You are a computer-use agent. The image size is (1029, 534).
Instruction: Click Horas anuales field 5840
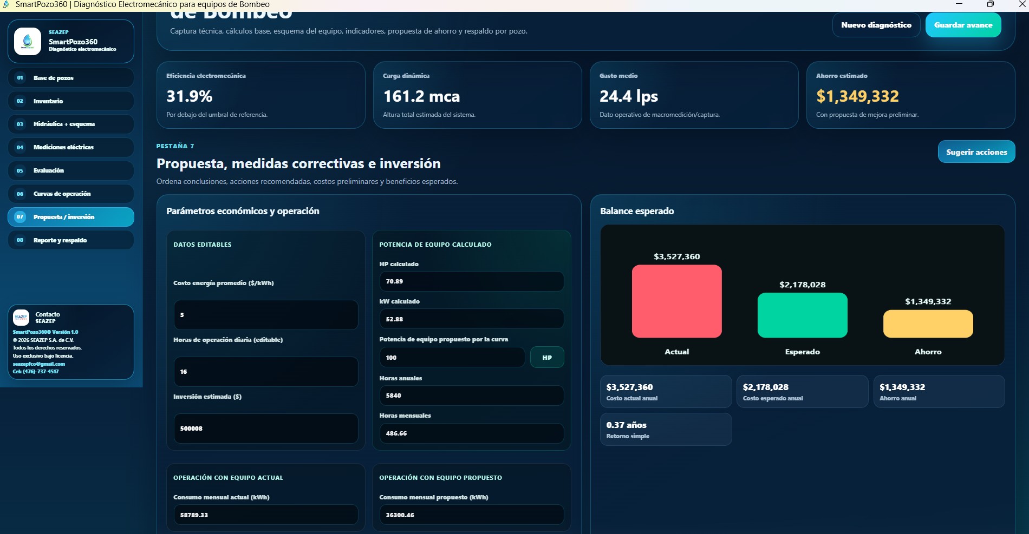tap(472, 395)
